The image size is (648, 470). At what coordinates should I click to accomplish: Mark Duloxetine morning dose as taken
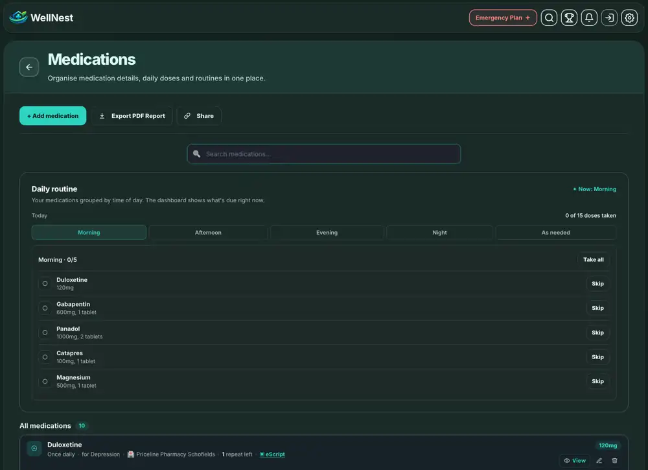coord(45,283)
